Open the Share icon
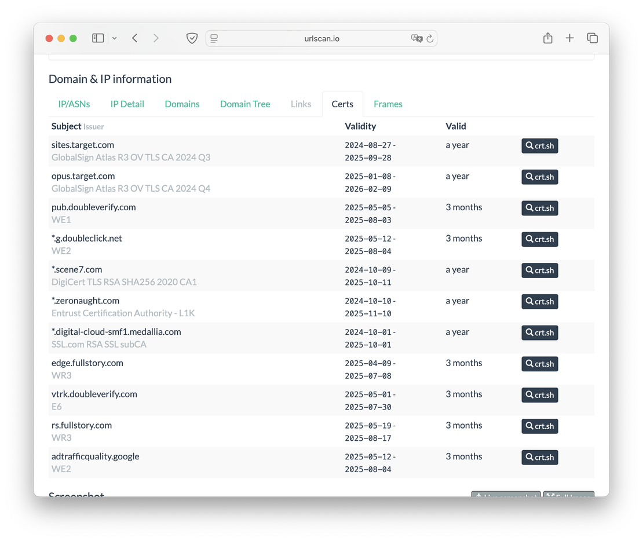643x541 pixels. tap(547, 38)
